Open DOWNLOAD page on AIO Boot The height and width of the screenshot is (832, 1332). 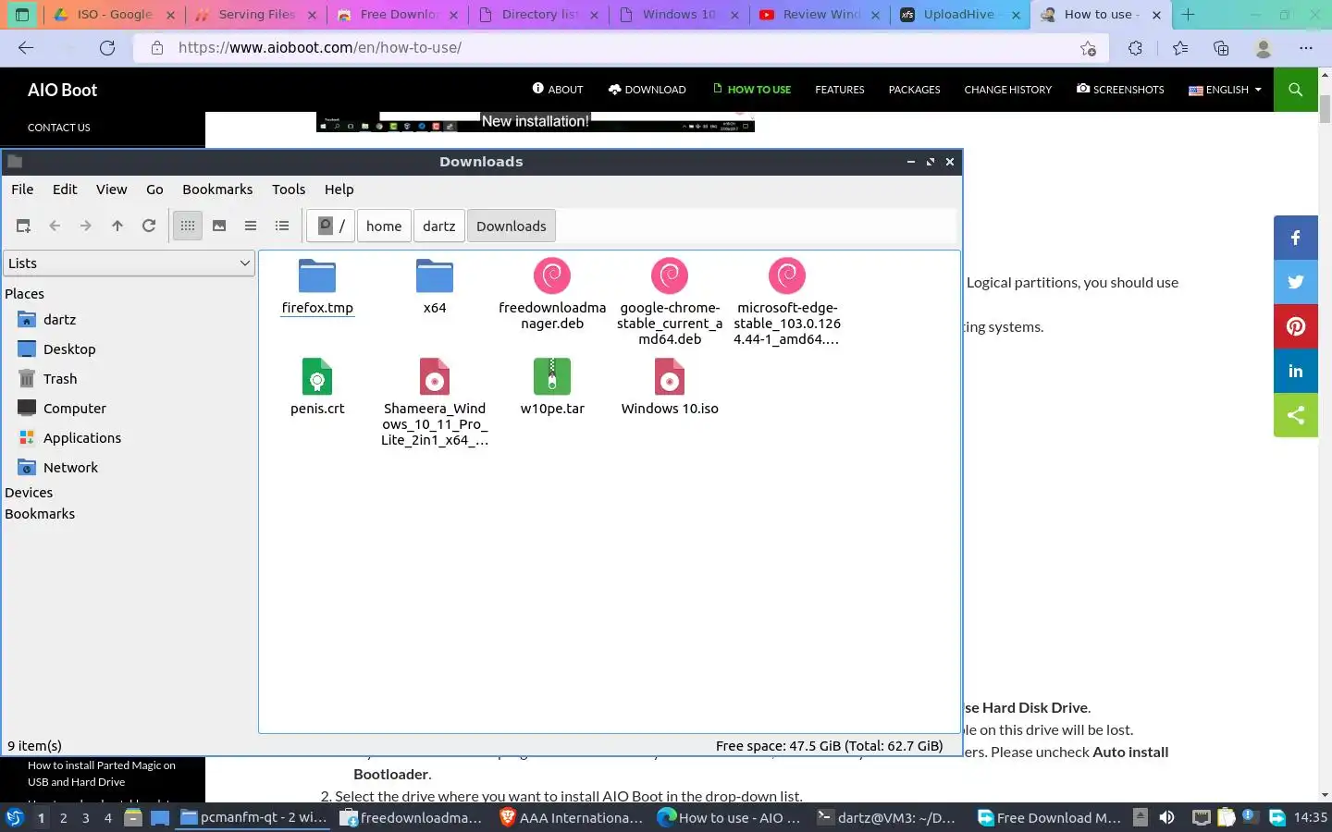pos(647,90)
